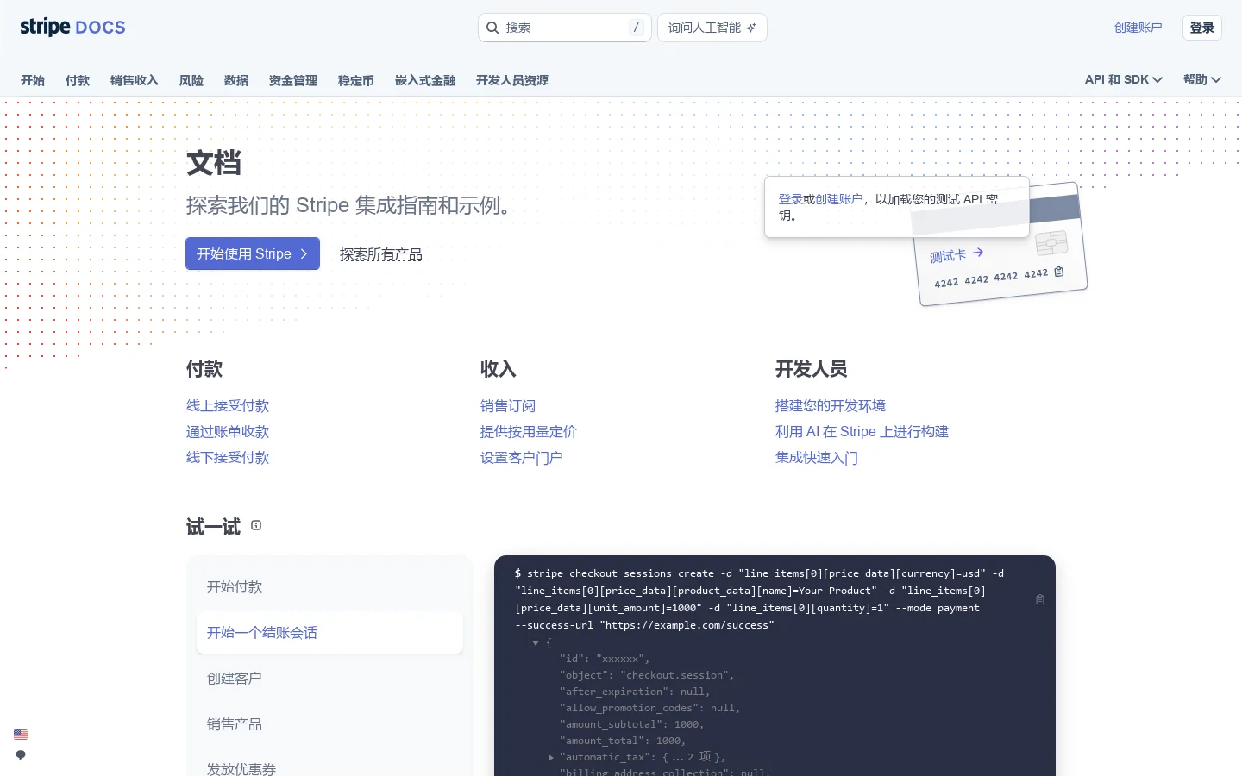Select 资金管理 in the navigation bar

(x=293, y=80)
